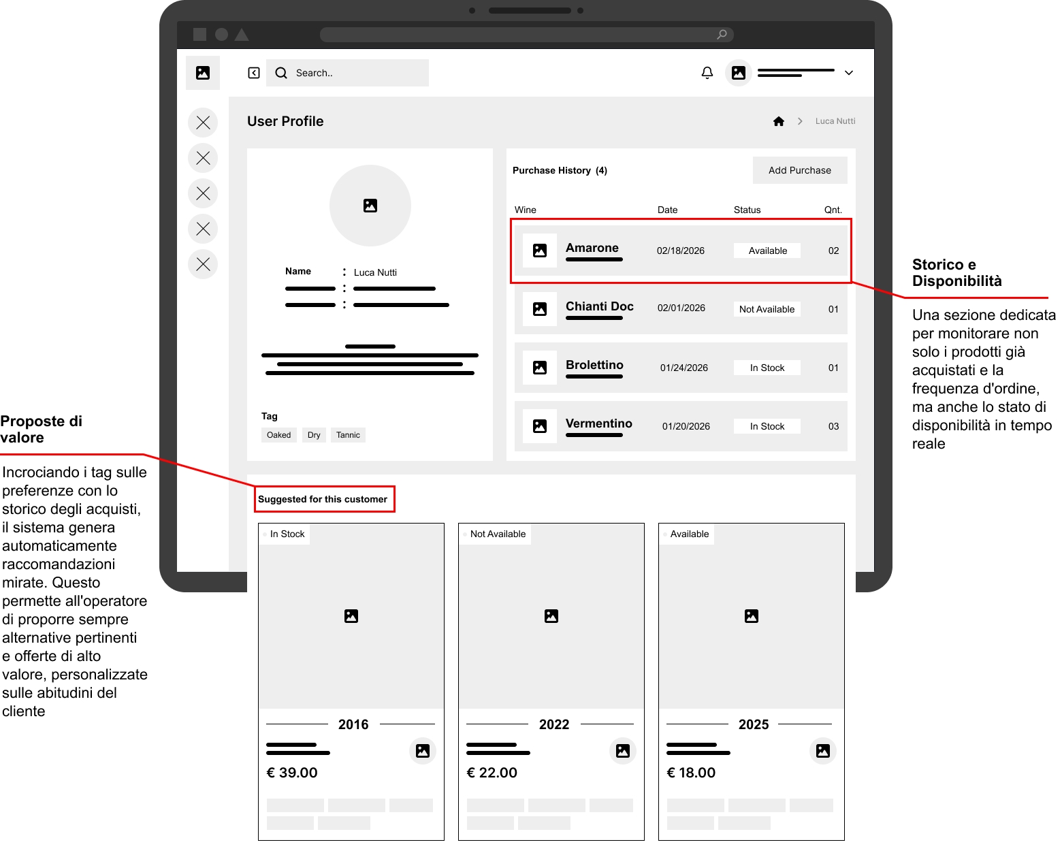Click the Tannic tag
This screenshot has height=868, width=1062.
point(348,435)
